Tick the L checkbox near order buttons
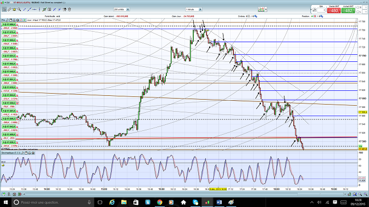This screenshot has width=369, height=207. (x=358, y=12)
